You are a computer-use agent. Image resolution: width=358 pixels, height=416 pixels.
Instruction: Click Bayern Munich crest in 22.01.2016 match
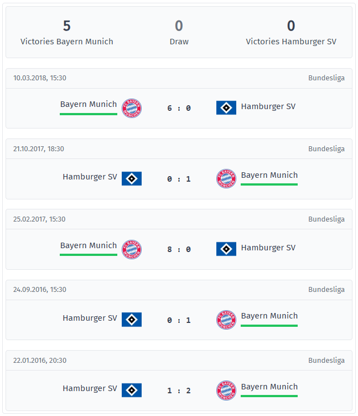pos(226,391)
